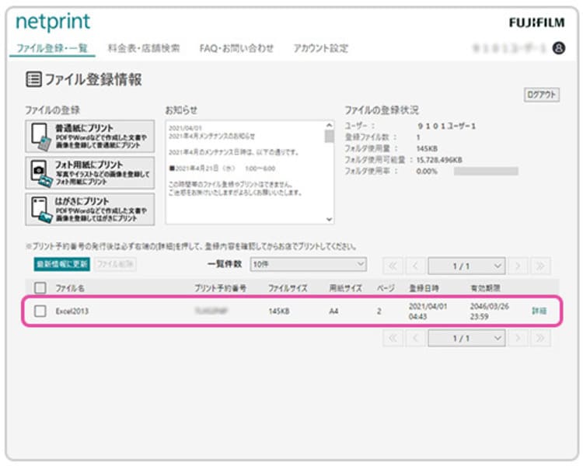583x466 pixels.
Task: Click the folder usage rate progress bar
Action: (x=486, y=171)
